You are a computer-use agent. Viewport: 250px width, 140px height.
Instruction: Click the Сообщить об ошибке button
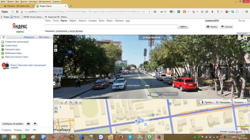[x=12, y=124]
